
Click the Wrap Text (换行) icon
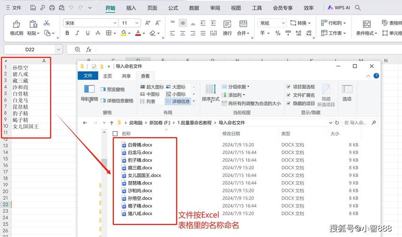pos(227,24)
